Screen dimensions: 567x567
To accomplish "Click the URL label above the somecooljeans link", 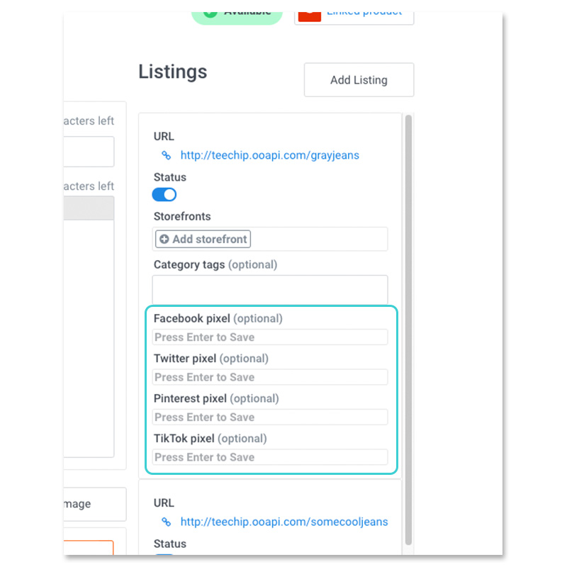I will 164,503.
